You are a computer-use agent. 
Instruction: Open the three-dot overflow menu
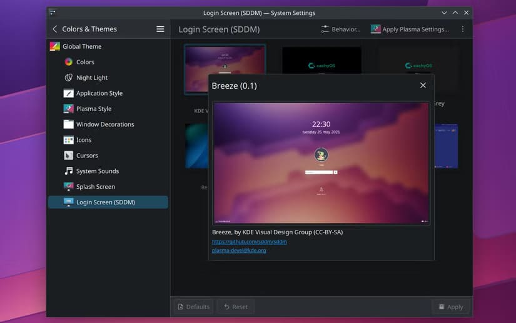463,29
